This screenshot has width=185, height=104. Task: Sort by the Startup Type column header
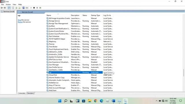coord(95,15)
